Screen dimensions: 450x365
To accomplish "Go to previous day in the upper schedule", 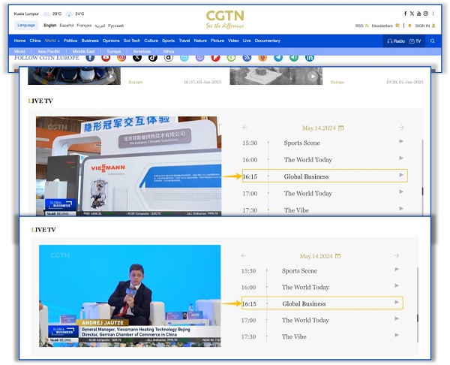I will click(244, 128).
